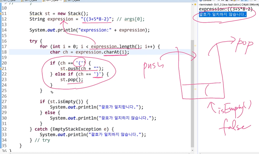Click 'if (ch ==' on line 20
The width and height of the screenshot is (259, 154).
pyautogui.click(x=62, y=63)
